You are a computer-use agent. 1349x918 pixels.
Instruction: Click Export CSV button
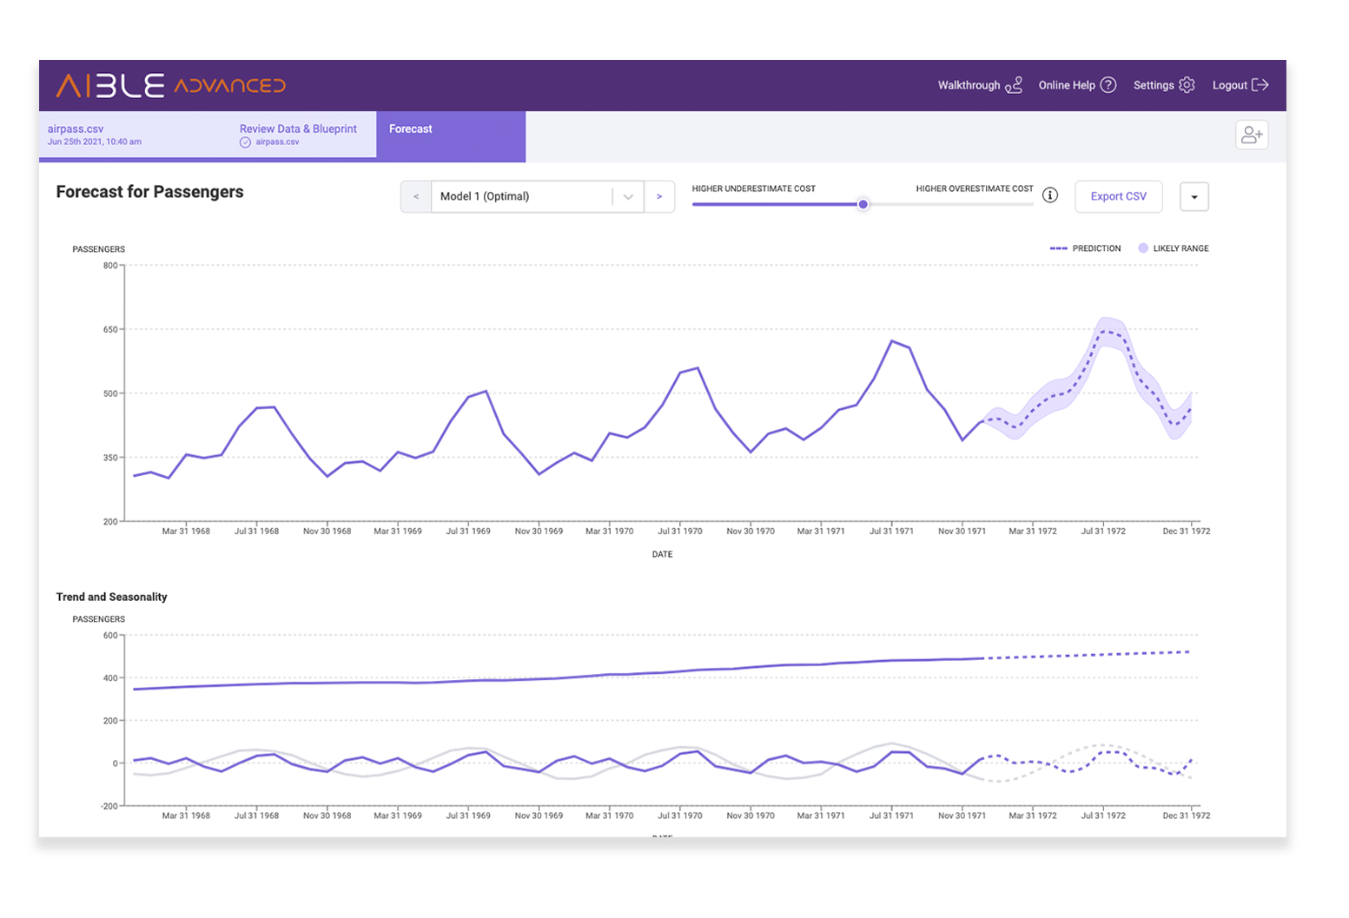[x=1119, y=196]
